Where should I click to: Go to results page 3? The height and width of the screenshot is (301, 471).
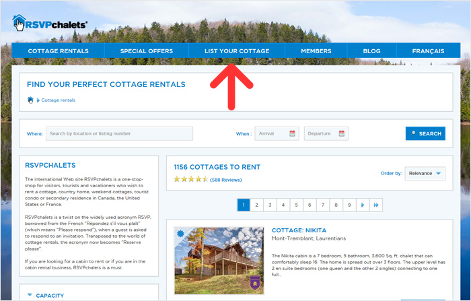(x=270, y=205)
